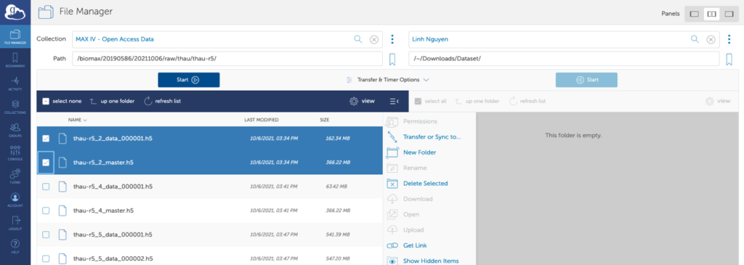Collapse the file actions menu
744x265 pixels.
[394, 101]
